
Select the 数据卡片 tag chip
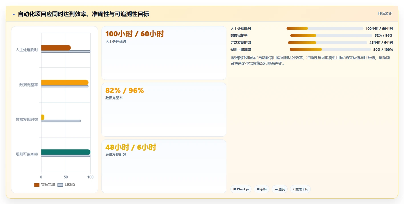[300, 189]
